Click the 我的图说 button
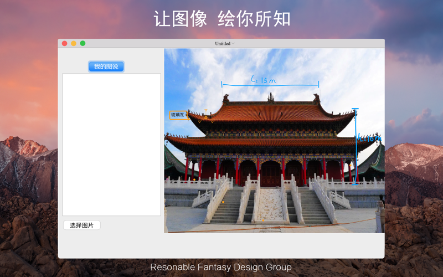Screen dimensions: 443x277 (x=106, y=66)
